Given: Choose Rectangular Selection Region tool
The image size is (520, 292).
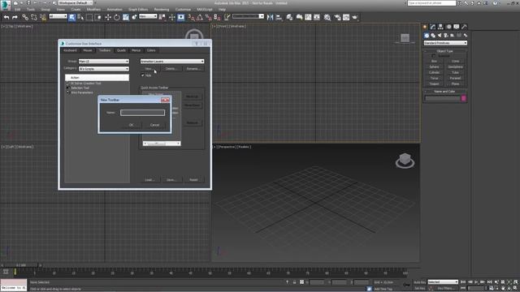Looking at the screenshot, I should pos(89,17).
